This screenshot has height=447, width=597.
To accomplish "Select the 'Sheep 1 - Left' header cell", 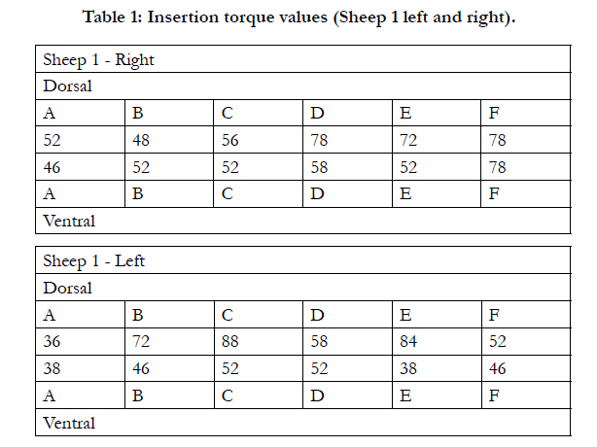I will [x=303, y=260].
